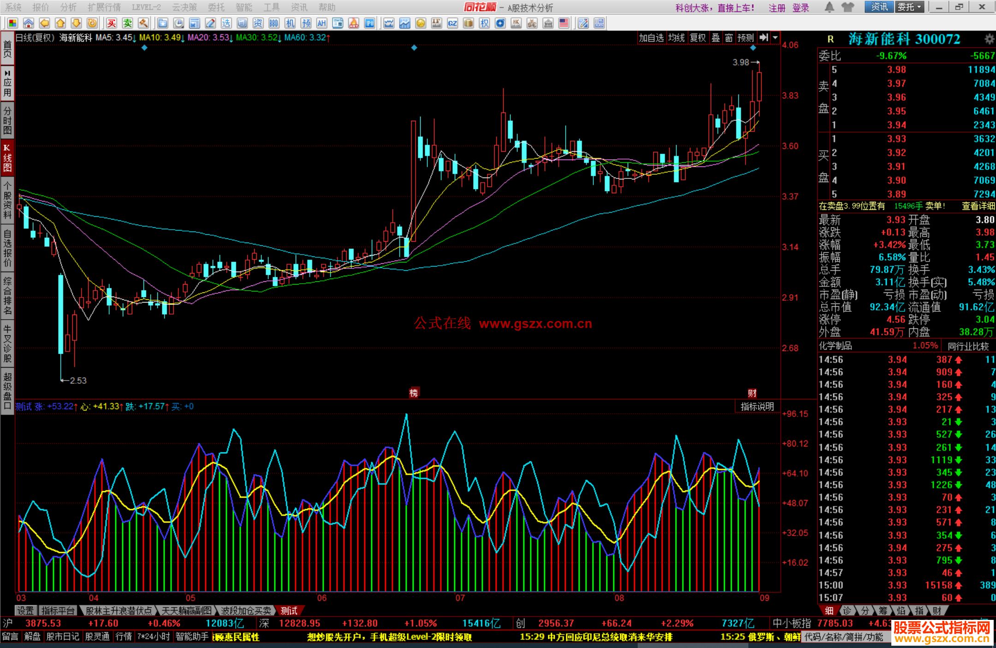Image resolution: width=996 pixels, height=648 pixels.
Task: Open the 扩展行情 menu
Action: (x=104, y=7)
